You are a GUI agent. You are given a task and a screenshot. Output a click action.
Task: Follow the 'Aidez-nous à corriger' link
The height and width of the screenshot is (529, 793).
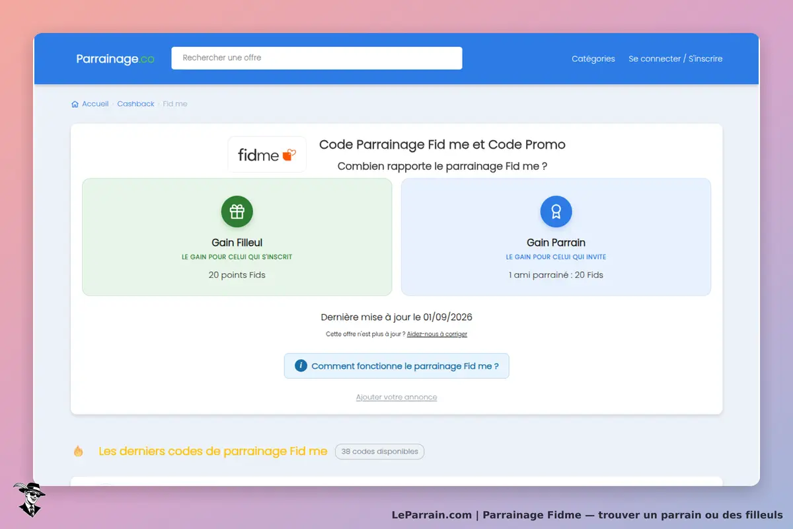[x=437, y=334]
